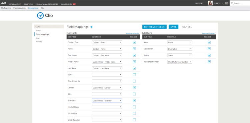Uncheck Include for Contact Type
Viewport: 250px width, 123px height.
134,42
